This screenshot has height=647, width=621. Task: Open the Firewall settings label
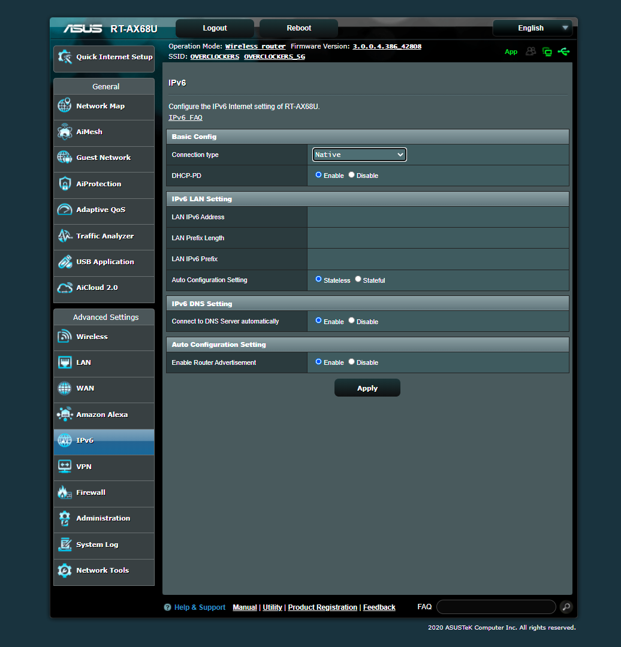click(91, 492)
